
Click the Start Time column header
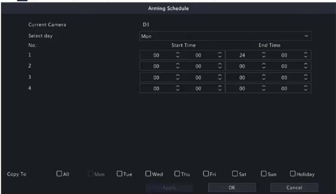point(184,45)
